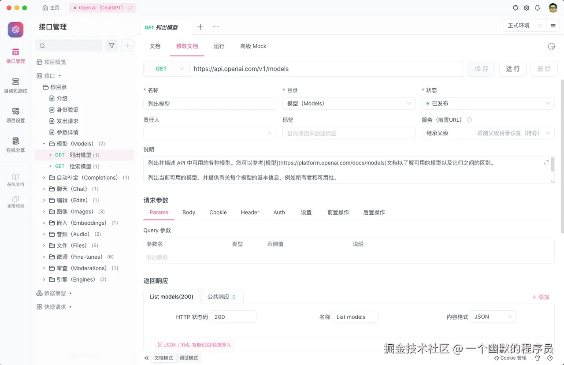Switch to the 文档 tab
This screenshot has width=564, height=365.
(155, 46)
